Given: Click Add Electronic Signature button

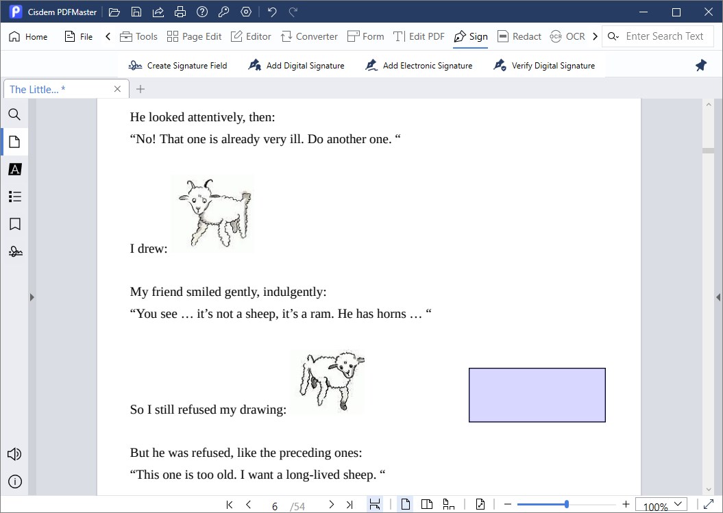Looking at the screenshot, I should pyautogui.click(x=419, y=66).
